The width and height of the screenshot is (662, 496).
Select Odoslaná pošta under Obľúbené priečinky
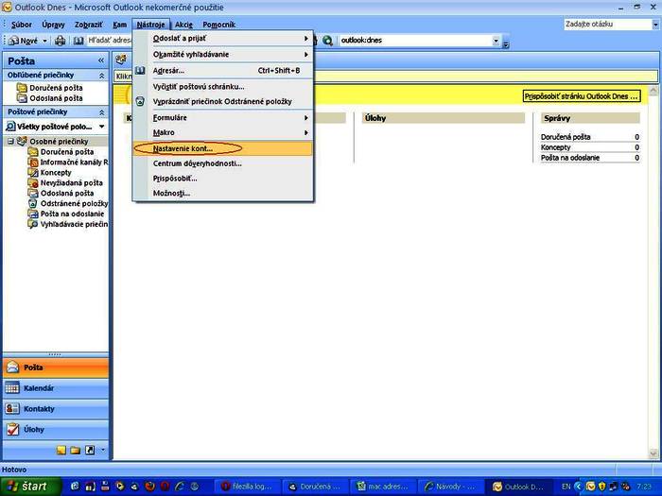tap(56, 98)
